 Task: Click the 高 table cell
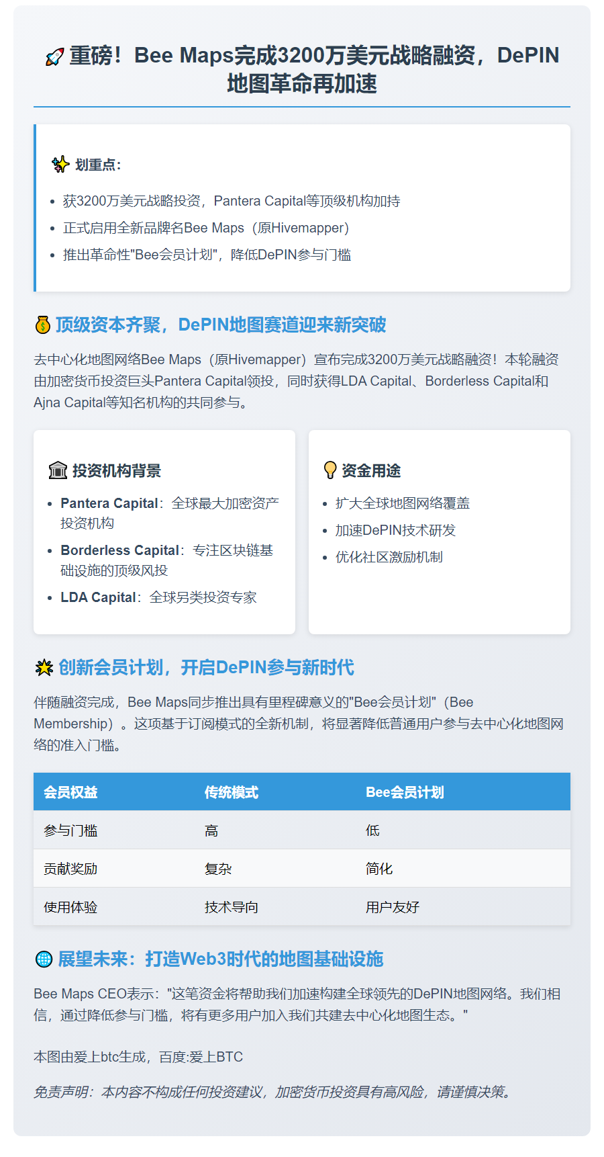click(x=275, y=830)
